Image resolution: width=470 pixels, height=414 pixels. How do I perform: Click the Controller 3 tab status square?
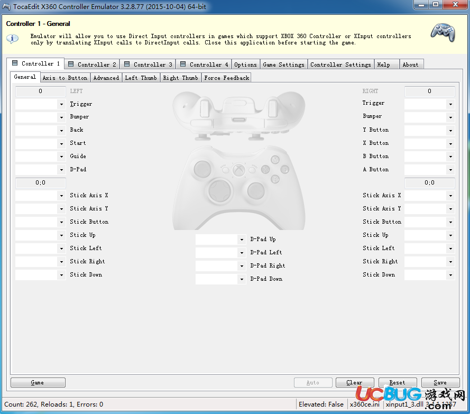(127, 64)
